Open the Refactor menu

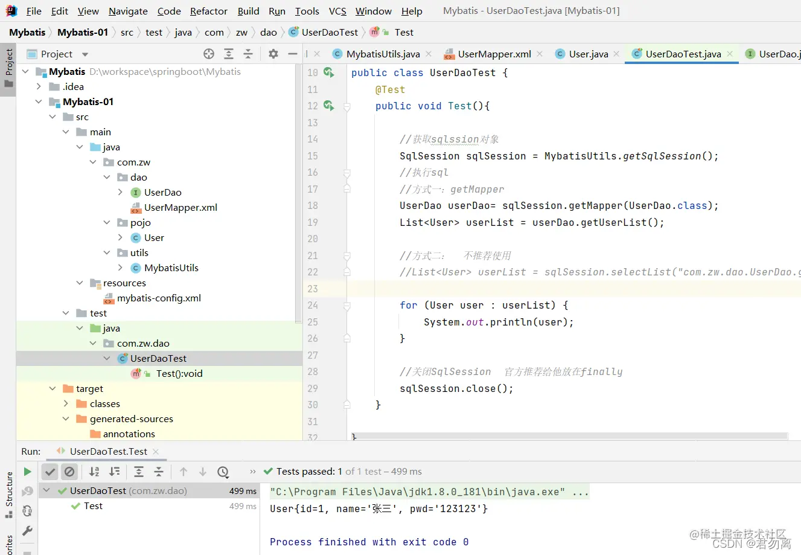209,11
